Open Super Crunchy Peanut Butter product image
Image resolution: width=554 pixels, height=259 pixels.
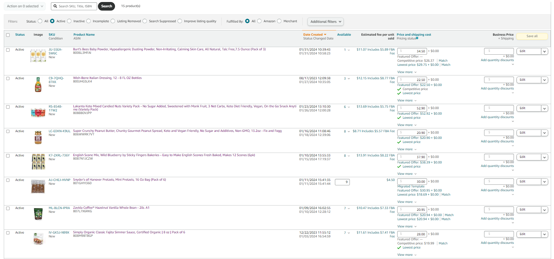coord(38,137)
